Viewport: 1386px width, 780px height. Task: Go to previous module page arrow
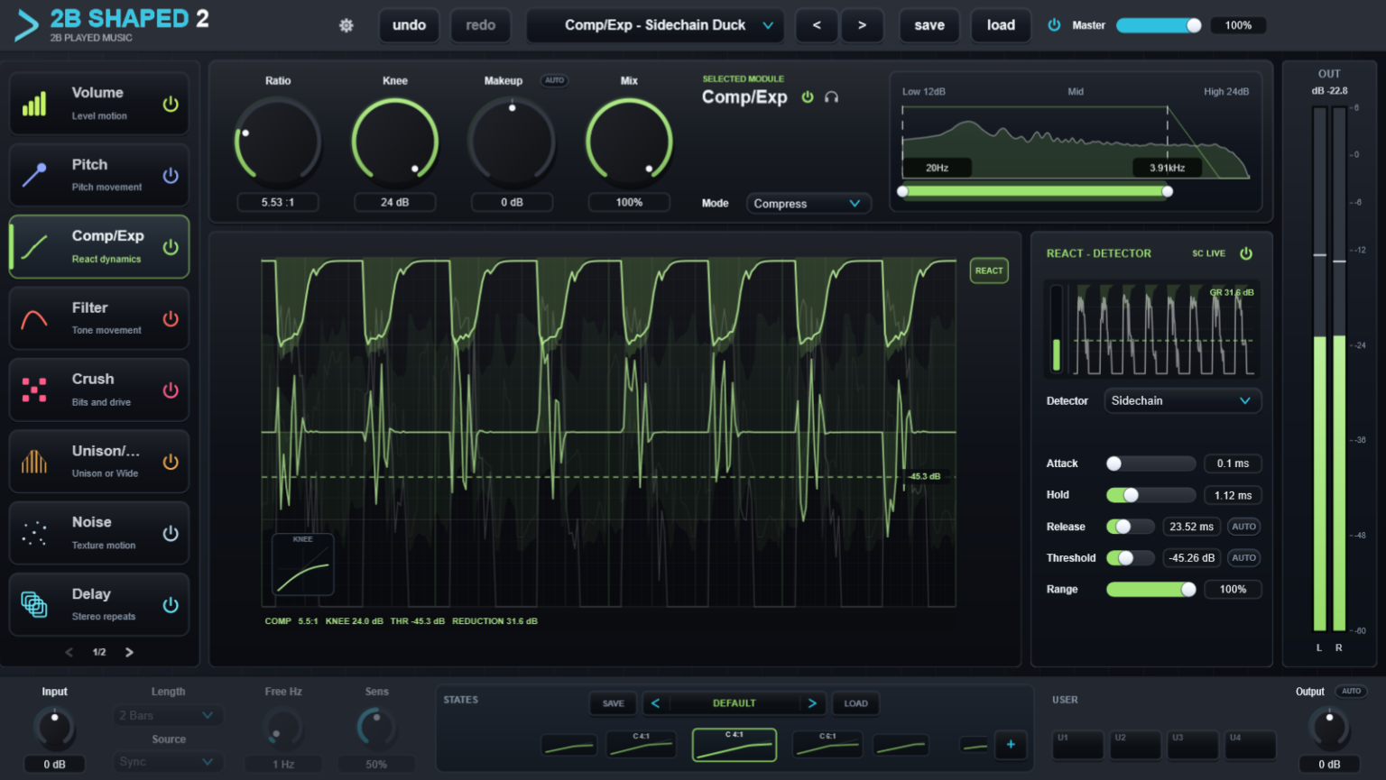(x=69, y=652)
